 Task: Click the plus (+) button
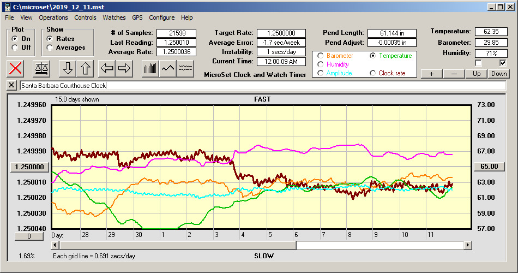pyautogui.click(x=431, y=74)
